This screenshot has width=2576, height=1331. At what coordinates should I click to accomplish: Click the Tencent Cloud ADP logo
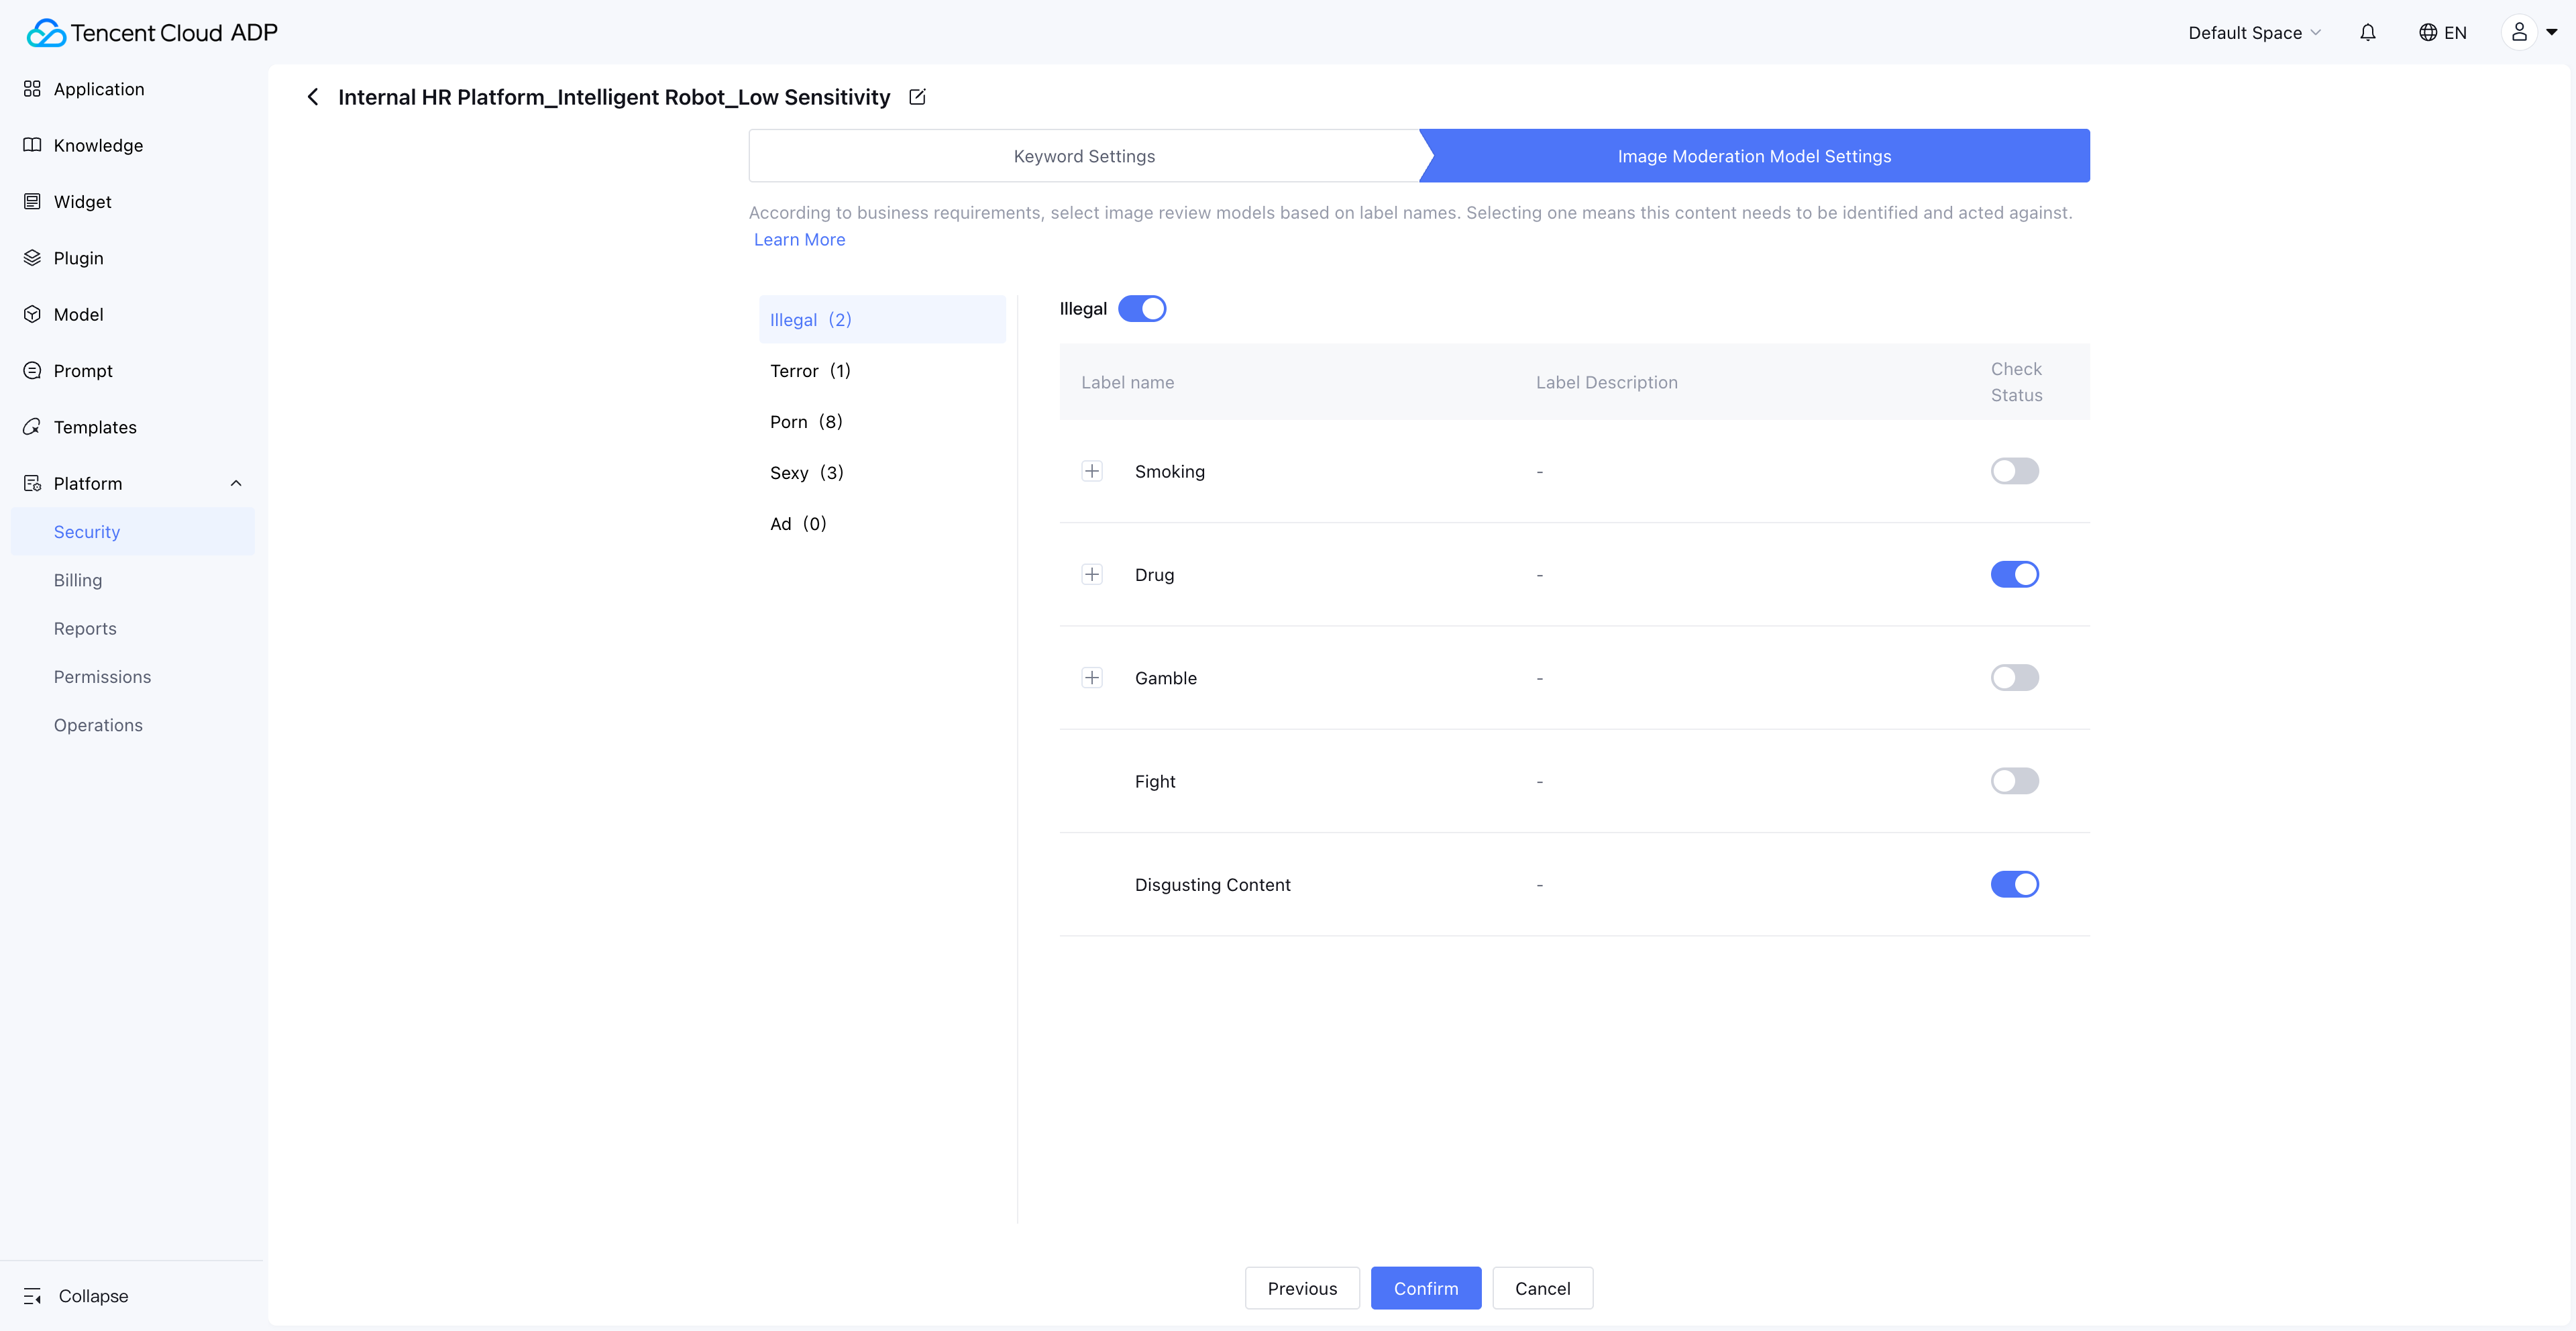152,33
